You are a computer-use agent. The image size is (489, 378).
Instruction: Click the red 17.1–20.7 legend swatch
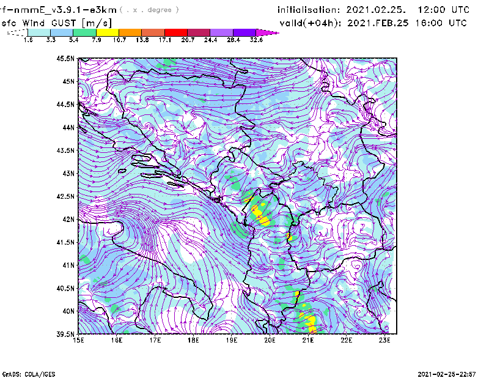(176, 32)
